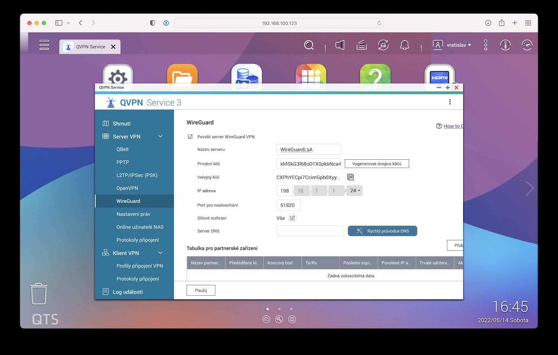This screenshot has height=355, width=558.
Task: Click the first IP address octet field
Action: pos(285,191)
